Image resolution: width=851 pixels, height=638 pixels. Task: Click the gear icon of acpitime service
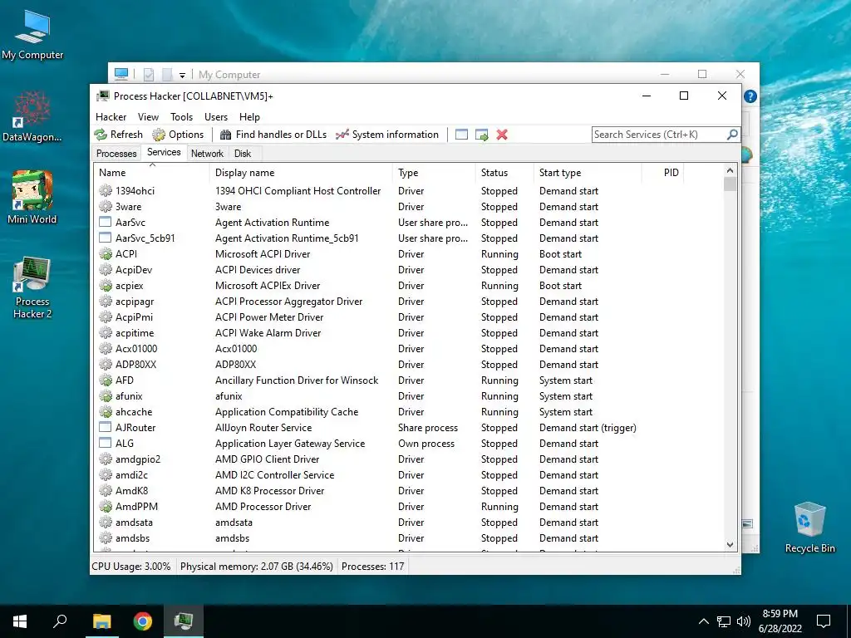[106, 332]
